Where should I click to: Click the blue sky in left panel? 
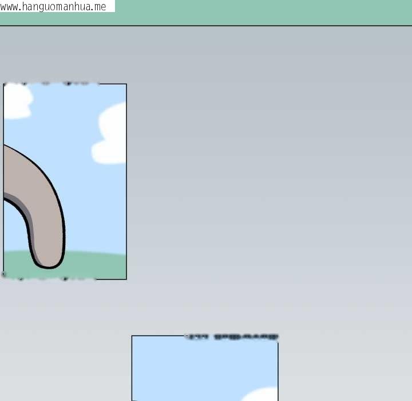(69, 115)
